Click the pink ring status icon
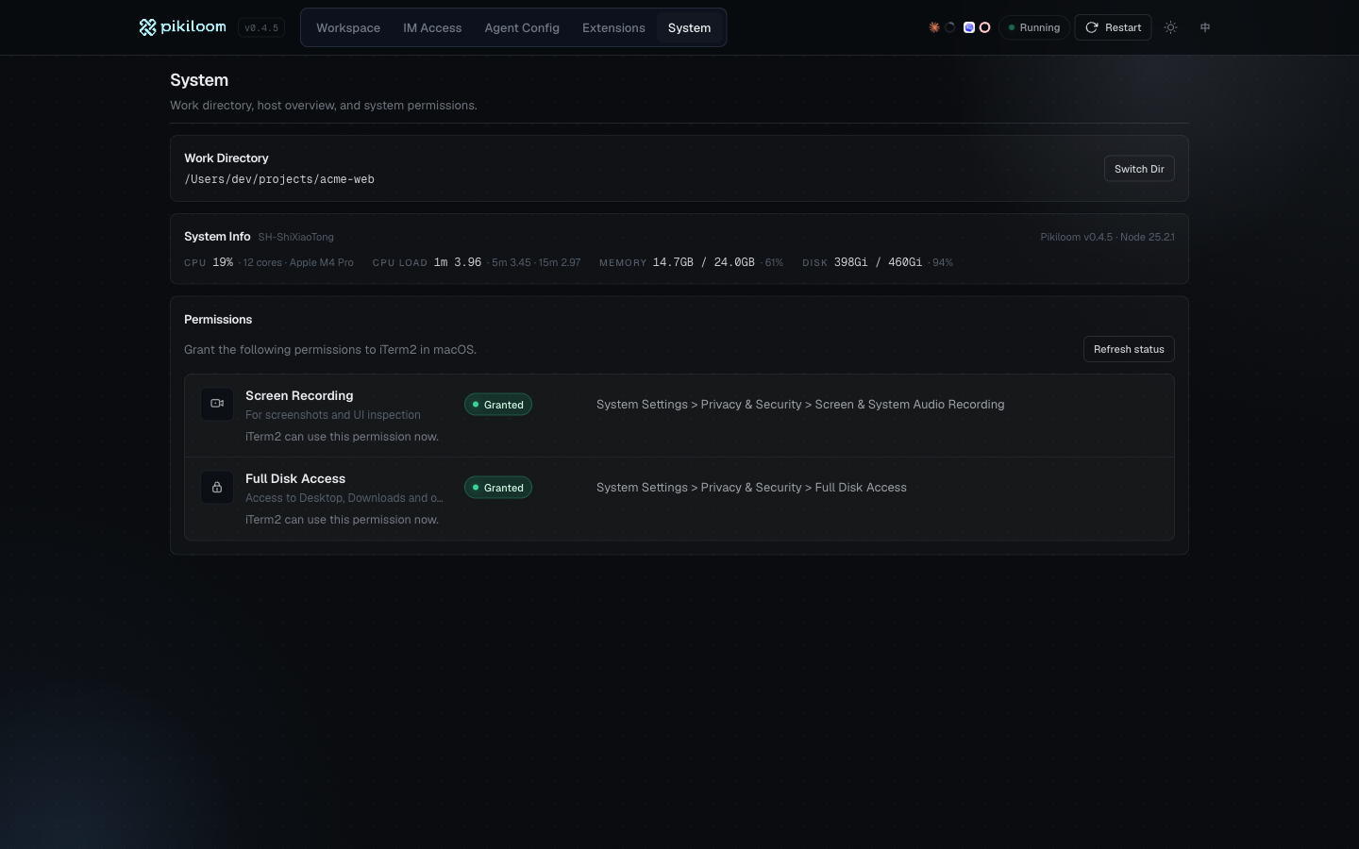 (x=984, y=27)
